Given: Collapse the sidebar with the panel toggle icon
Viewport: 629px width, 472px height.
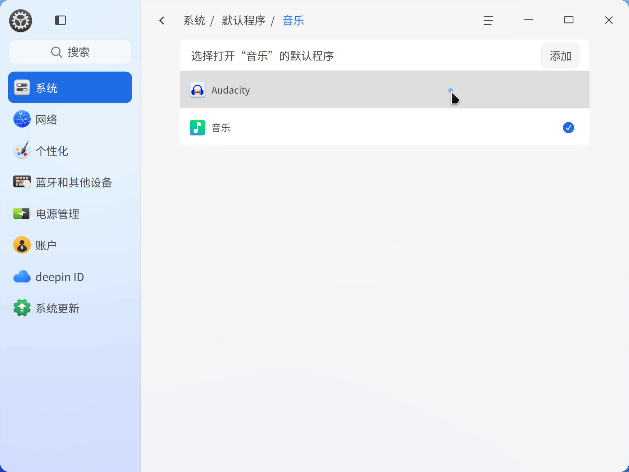Looking at the screenshot, I should click(60, 20).
